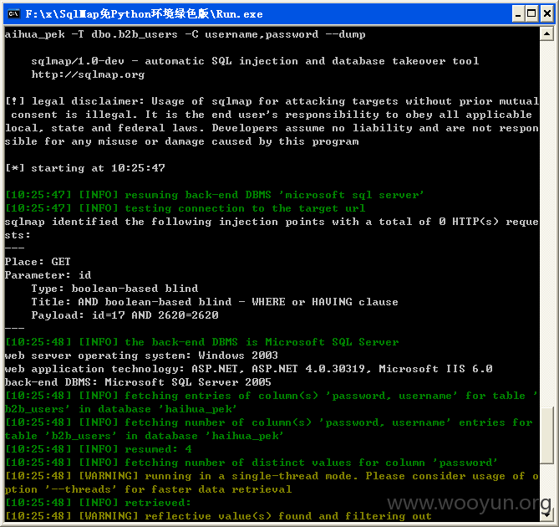Click the scrollbar down arrow
Viewport: 559px width, 527px height.
coord(546,514)
